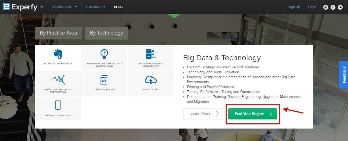
Task: Click the Big Data & Technology heading
Action: tap(222, 58)
